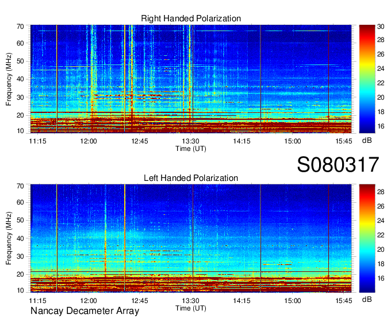
Task: Click 50 frequency tick on Left Handed plot
Action: point(20,220)
